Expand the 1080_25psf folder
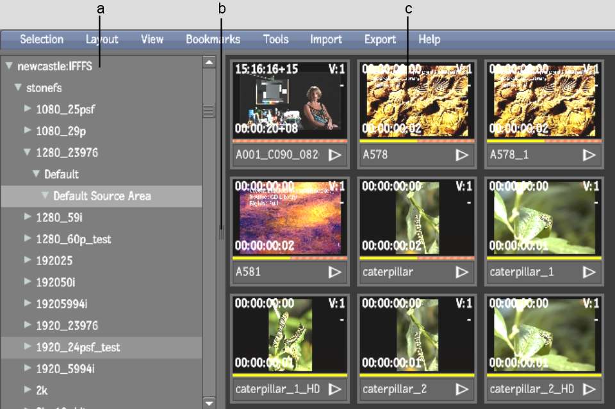Viewport: 615px width, 409px height. (28, 109)
